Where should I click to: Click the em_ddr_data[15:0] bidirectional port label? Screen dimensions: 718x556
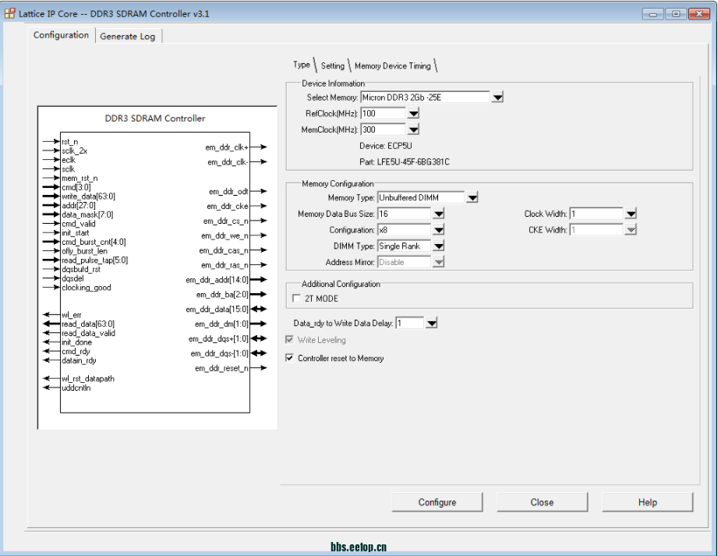(x=217, y=309)
